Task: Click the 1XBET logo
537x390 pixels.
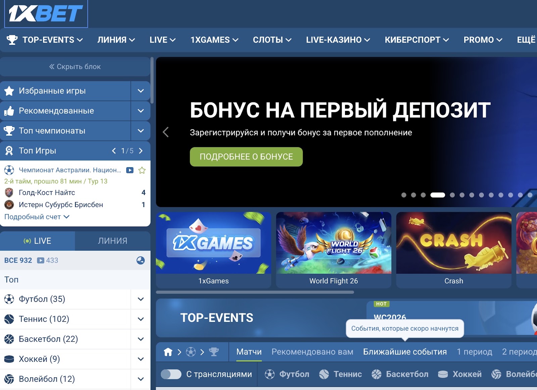Action: click(x=46, y=13)
